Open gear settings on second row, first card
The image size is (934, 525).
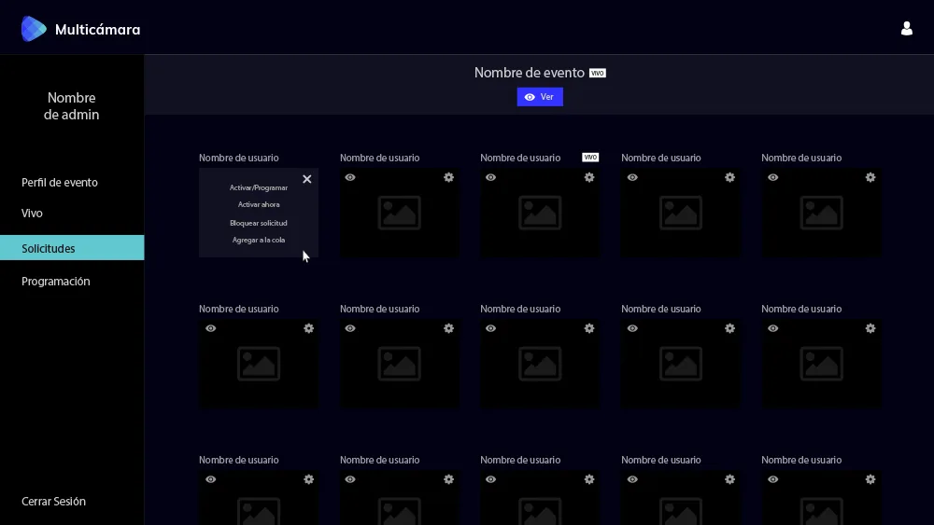pos(308,328)
